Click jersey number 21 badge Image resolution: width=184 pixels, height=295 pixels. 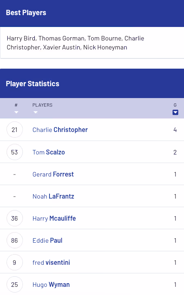[14, 130]
